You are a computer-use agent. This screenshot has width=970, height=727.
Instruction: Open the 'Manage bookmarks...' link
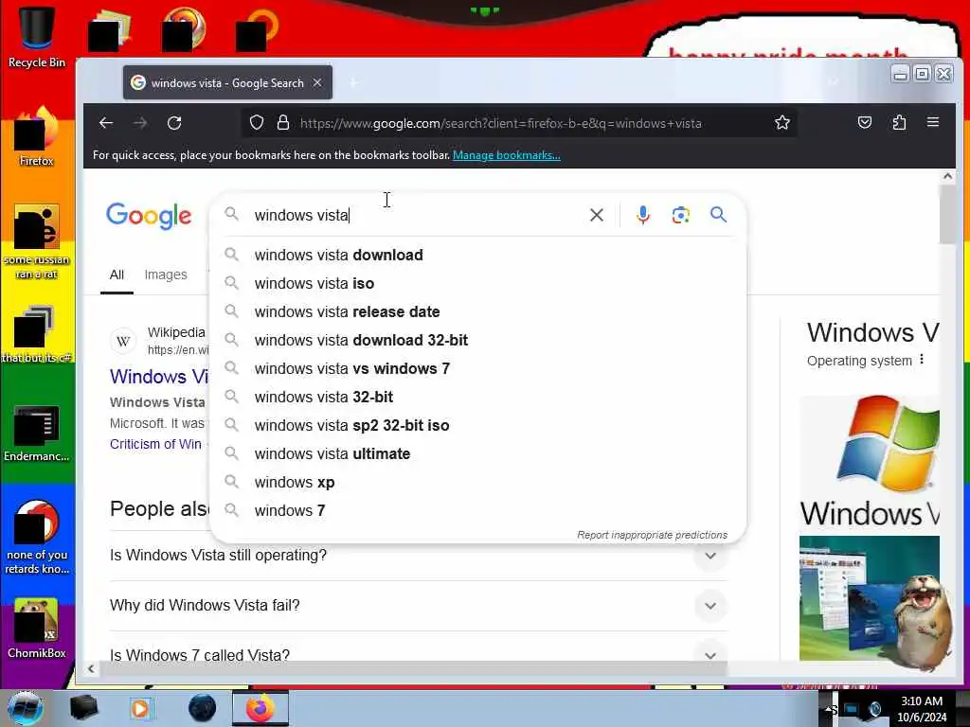pos(506,155)
